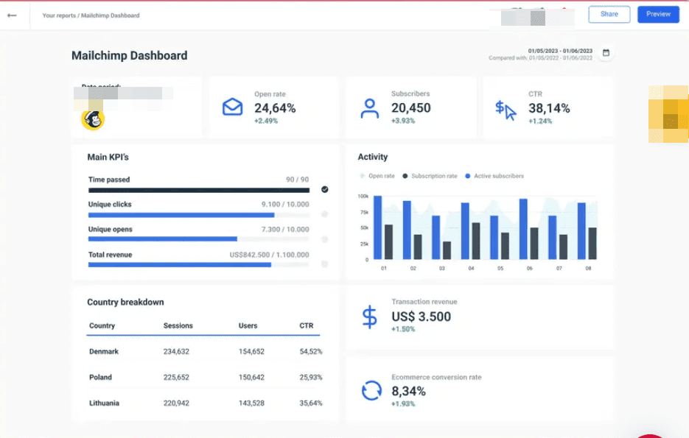689x438 pixels.
Task: Sort by the Country column header
Action: click(102, 325)
